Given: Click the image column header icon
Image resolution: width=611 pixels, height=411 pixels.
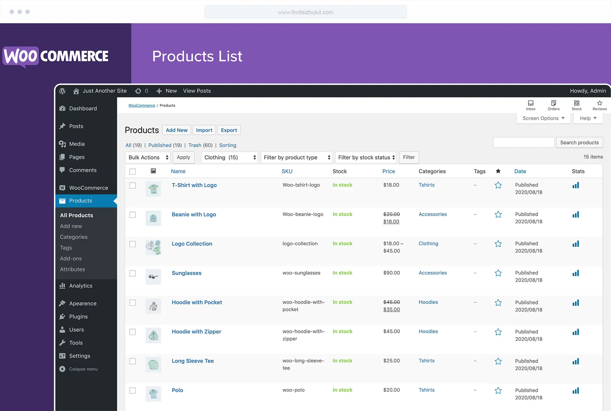Looking at the screenshot, I should 153,171.
